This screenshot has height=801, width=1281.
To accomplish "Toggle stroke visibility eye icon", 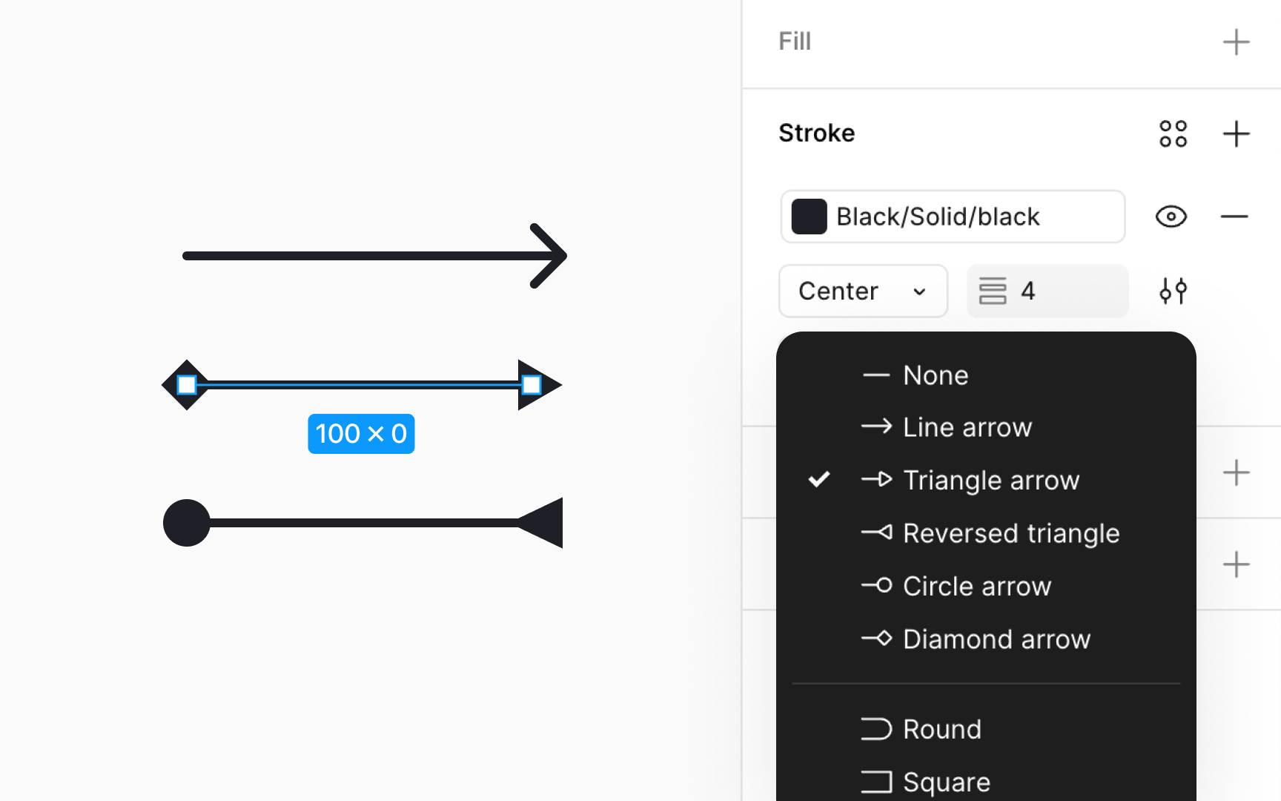I will pyautogui.click(x=1171, y=217).
